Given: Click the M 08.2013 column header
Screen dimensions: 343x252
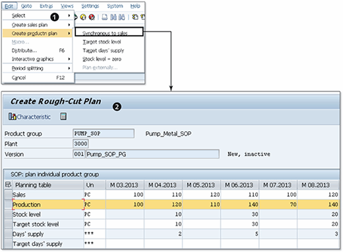Looking at the screenshot, I should [318, 185].
